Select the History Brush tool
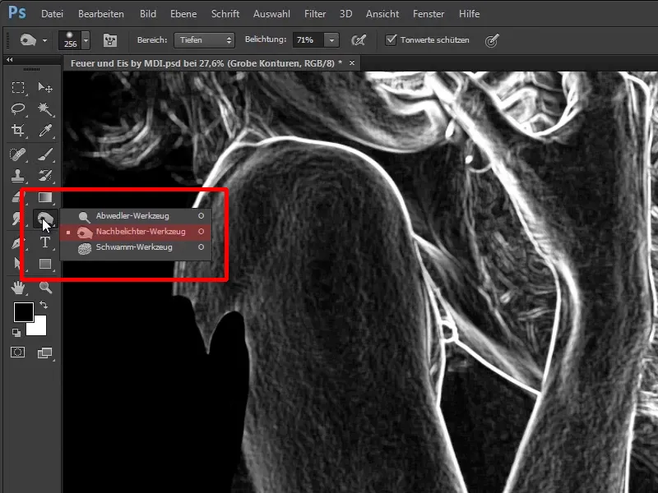 (x=45, y=176)
